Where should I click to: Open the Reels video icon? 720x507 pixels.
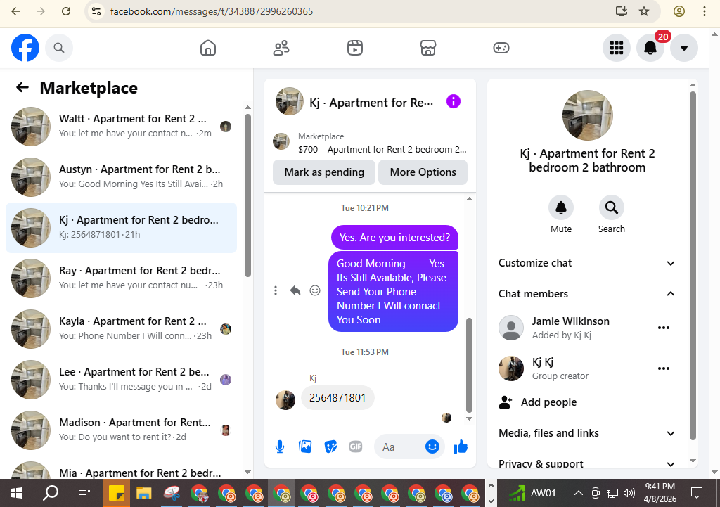click(x=355, y=48)
